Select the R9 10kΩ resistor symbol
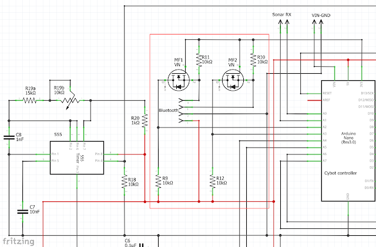The width and height of the screenshot is (376, 247). tap(158, 181)
